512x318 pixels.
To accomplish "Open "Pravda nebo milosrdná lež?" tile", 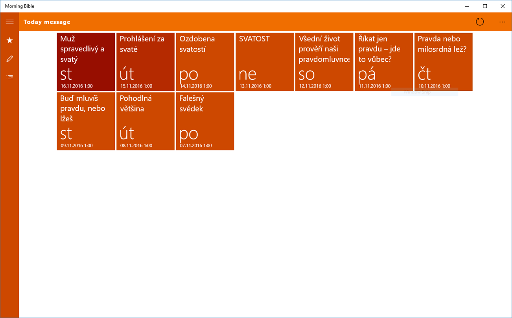I will [443, 62].
